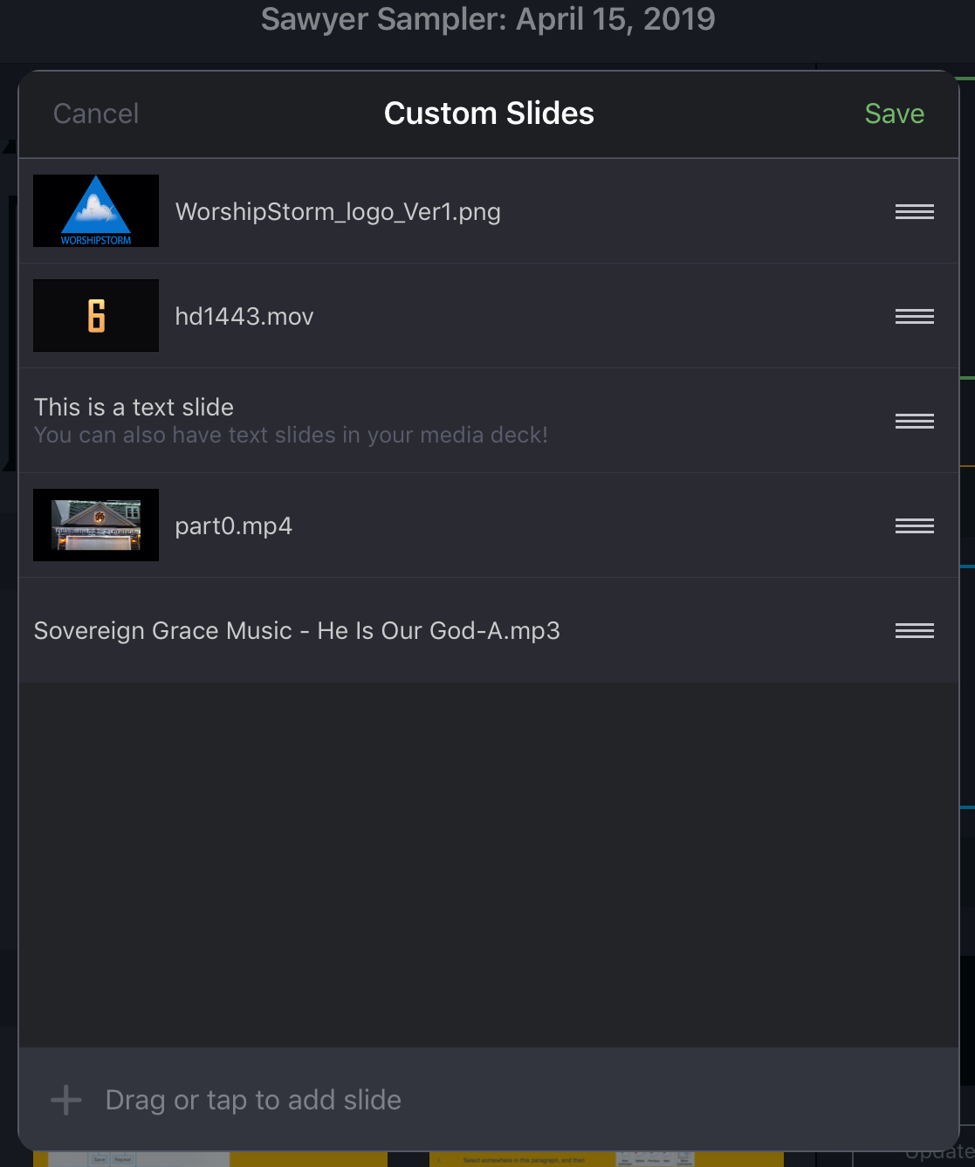Select the hd1443.mov countdown thumbnail
The width and height of the screenshot is (975, 1167).
(96, 315)
